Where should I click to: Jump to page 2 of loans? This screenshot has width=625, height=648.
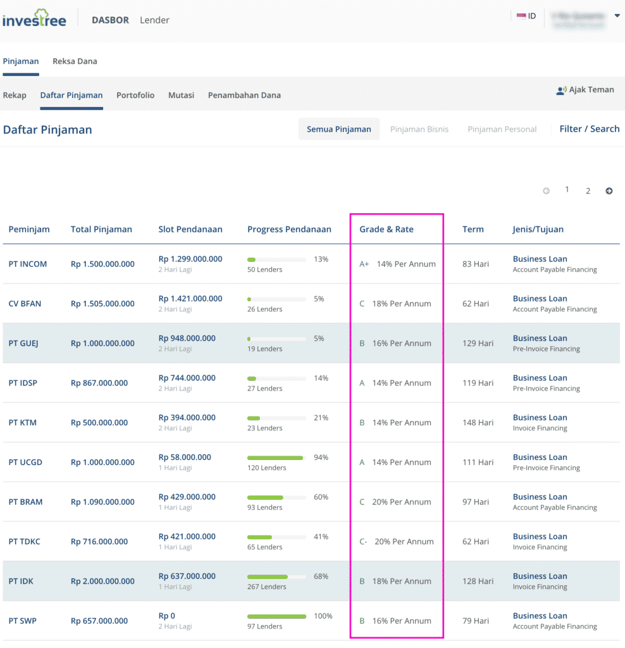click(588, 190)
